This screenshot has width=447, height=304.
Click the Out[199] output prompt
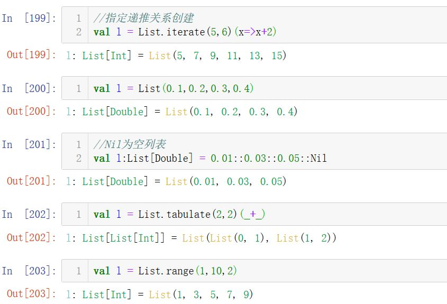click(31, 55)
